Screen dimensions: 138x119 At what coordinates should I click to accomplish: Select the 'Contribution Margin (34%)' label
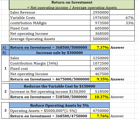(50, 63)
